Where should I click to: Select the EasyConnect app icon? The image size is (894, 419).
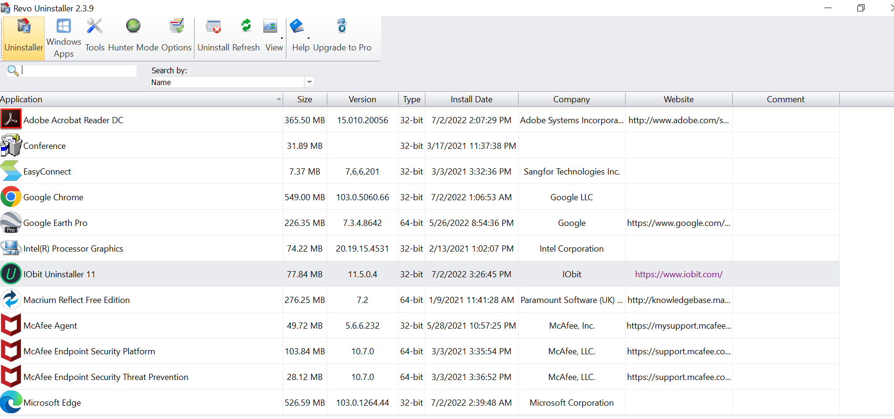(11, 171)
